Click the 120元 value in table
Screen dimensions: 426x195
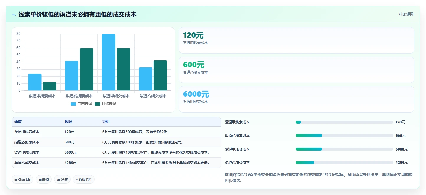[69, 132]
